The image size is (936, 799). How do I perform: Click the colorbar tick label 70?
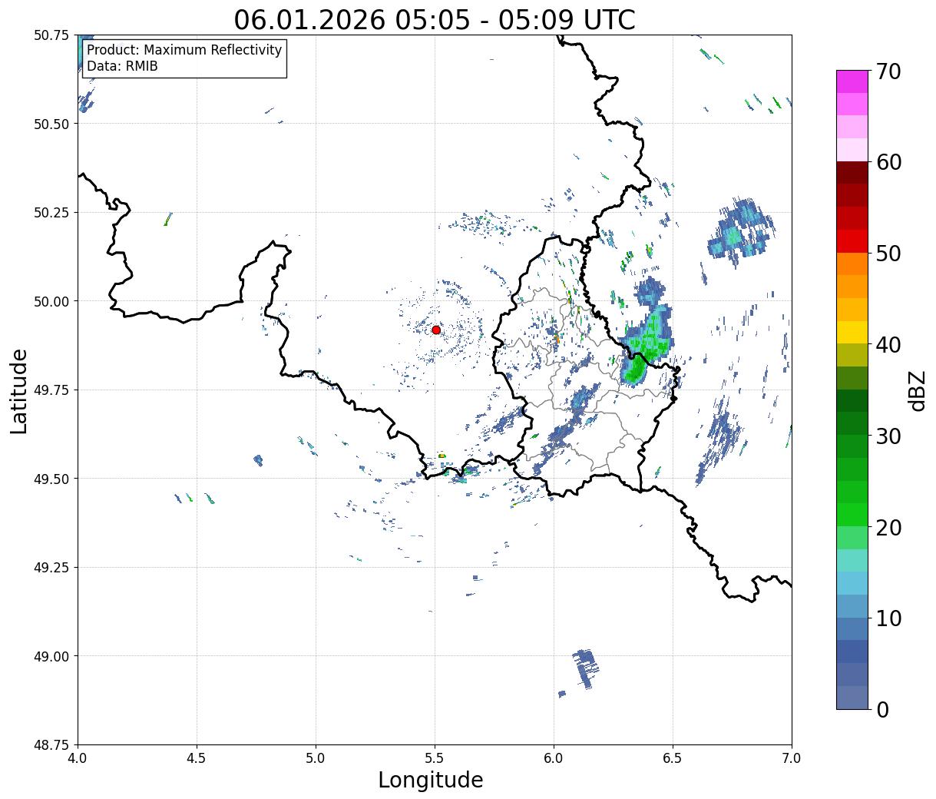pyautogui.click(x=888, y=71)
